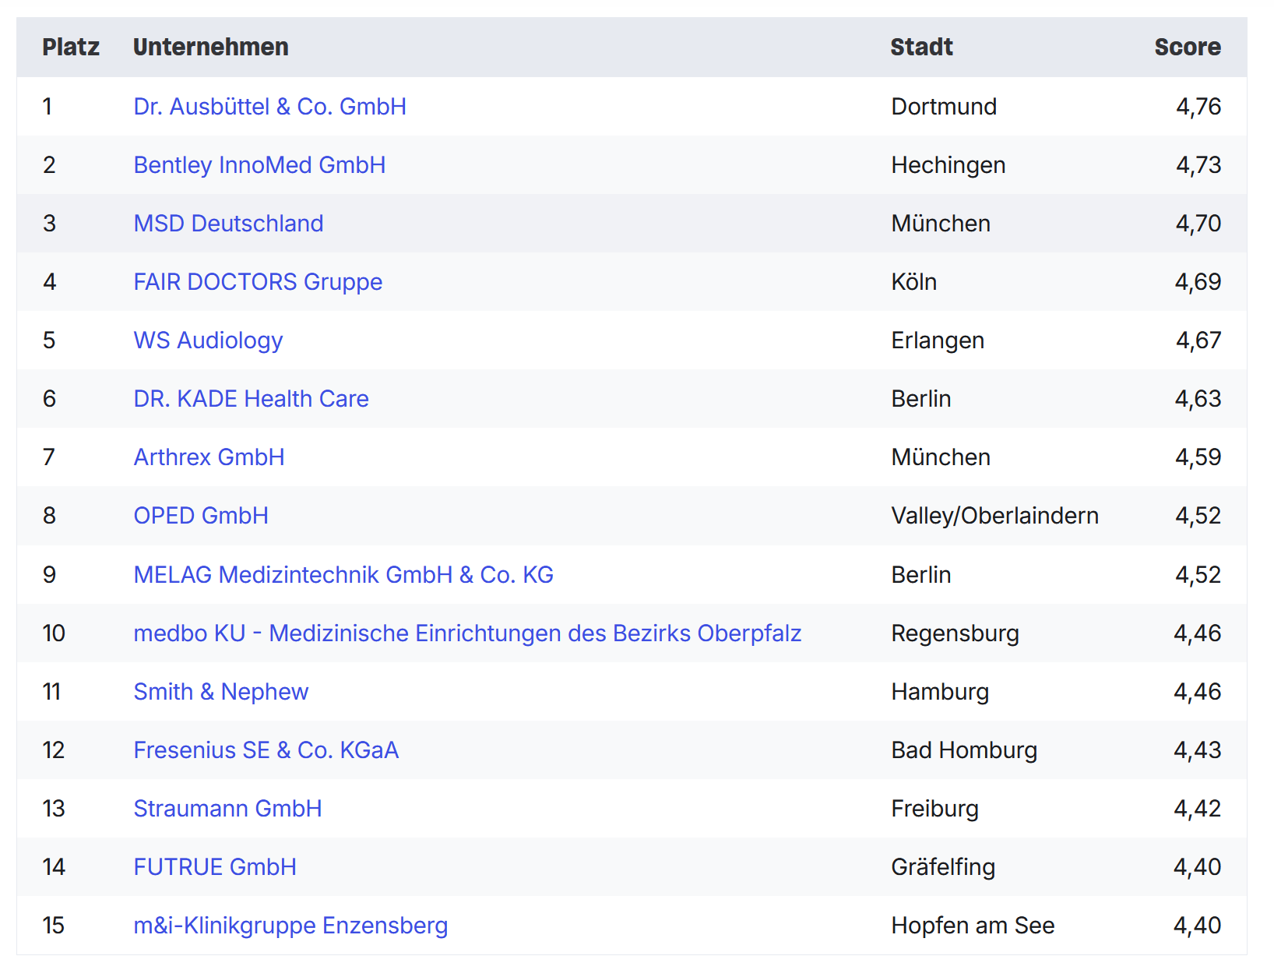Open the Dr. Ausbüttel & Co. GmbH link
Image resolution: width=1274 pixels, height=963 pixels.
(x=269, y=106)
